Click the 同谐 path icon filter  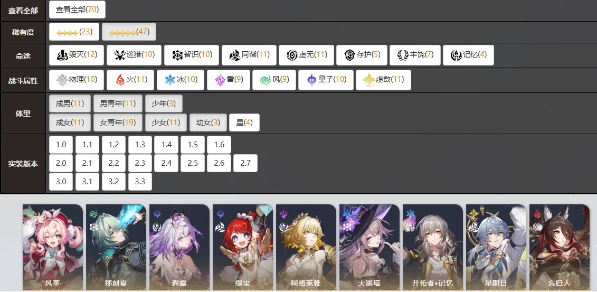pyautogui.click(x=235, y=55)
